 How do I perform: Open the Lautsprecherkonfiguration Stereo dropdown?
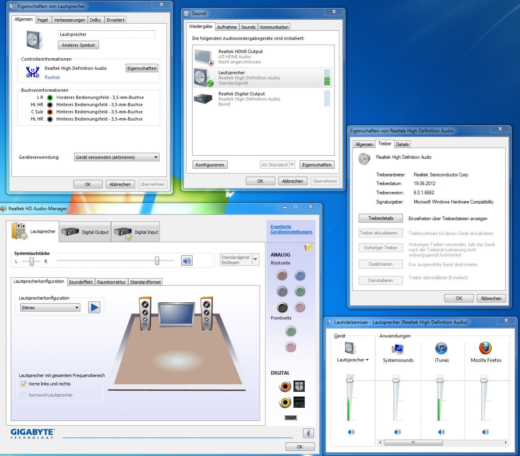[50, 307]
